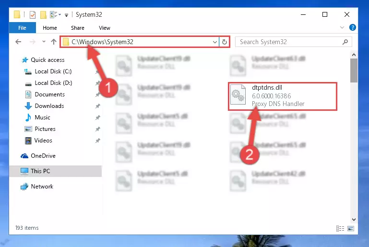Minimize the System32 window
The image size is (369, 247).
[303, 14]
